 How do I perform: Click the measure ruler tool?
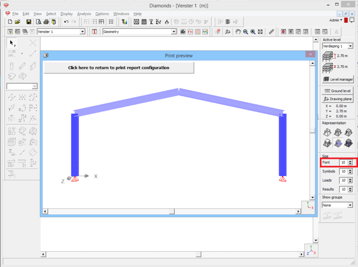271,32
